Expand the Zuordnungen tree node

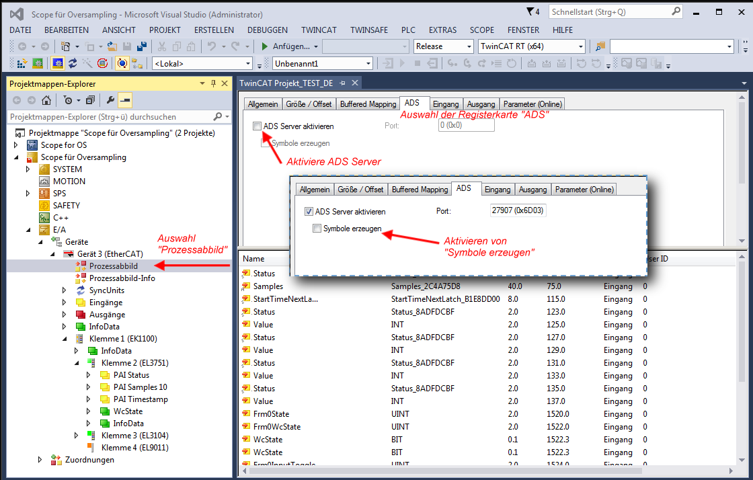pos(40,459)
